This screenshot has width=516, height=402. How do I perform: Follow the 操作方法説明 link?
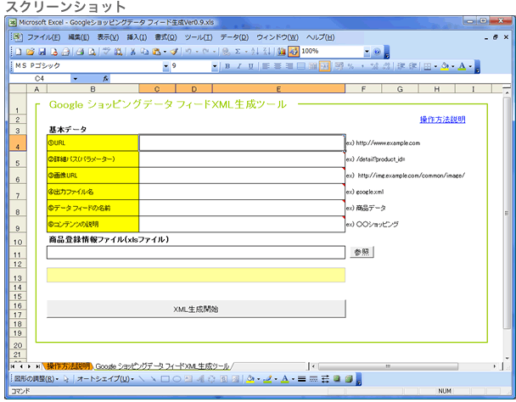click(442, 120)
